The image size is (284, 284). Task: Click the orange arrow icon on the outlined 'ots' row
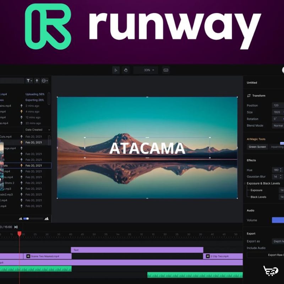tap(21, 165)
